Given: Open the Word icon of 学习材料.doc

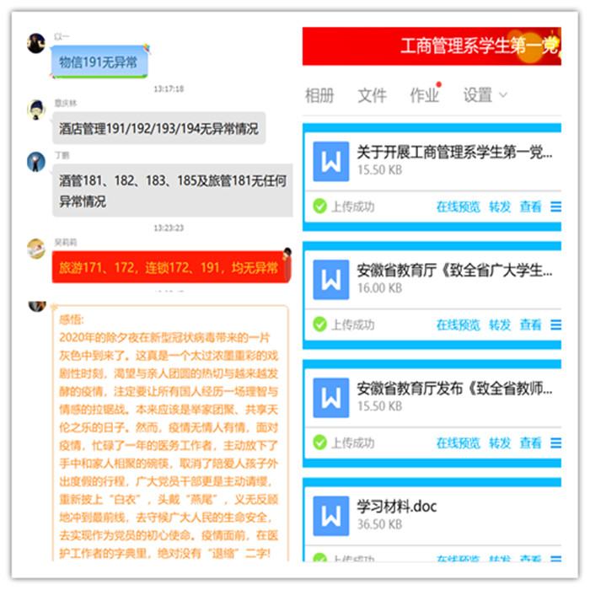Looking at the screenshot, I should (330, 516).
